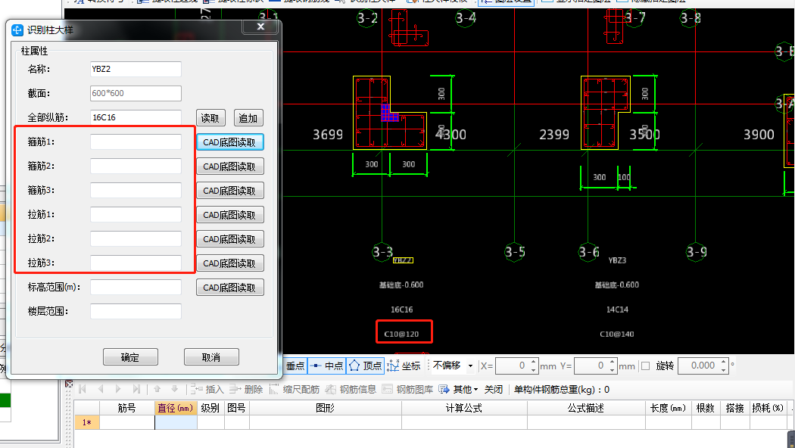Click the 全部纵筋 field with 16C16
The height and width of the screenshot is (448, 795).
coord(136,117)
